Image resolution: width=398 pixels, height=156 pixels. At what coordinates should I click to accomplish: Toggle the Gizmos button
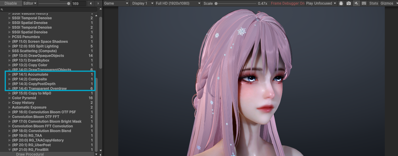[386, 3]
